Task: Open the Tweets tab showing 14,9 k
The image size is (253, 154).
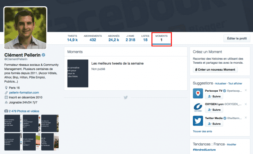Action: (72, 38)
